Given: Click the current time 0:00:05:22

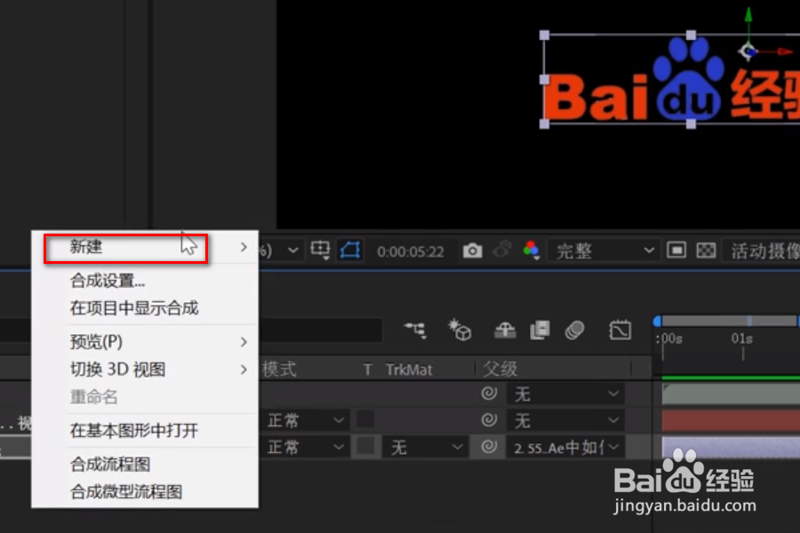Looking at the screenshot, I should coord(410,251).
